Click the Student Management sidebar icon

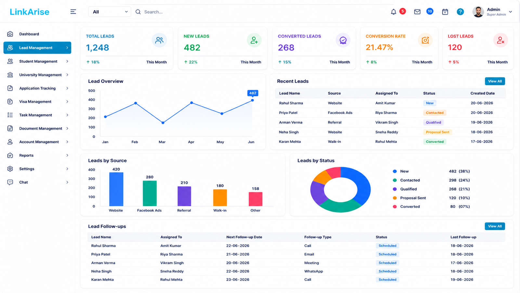10,61
